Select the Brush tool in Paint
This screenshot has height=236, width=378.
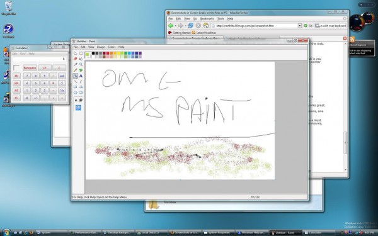point(81,70)
